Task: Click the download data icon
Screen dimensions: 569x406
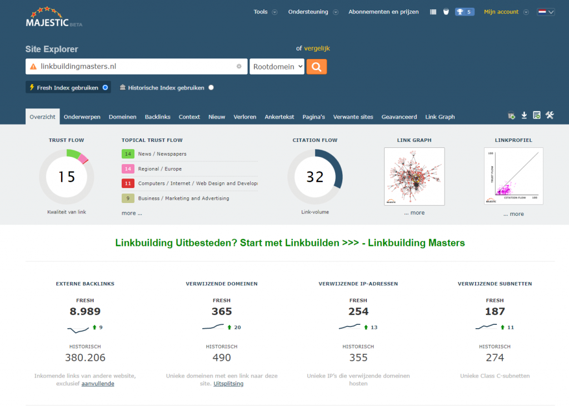Action: pos(524,116)
